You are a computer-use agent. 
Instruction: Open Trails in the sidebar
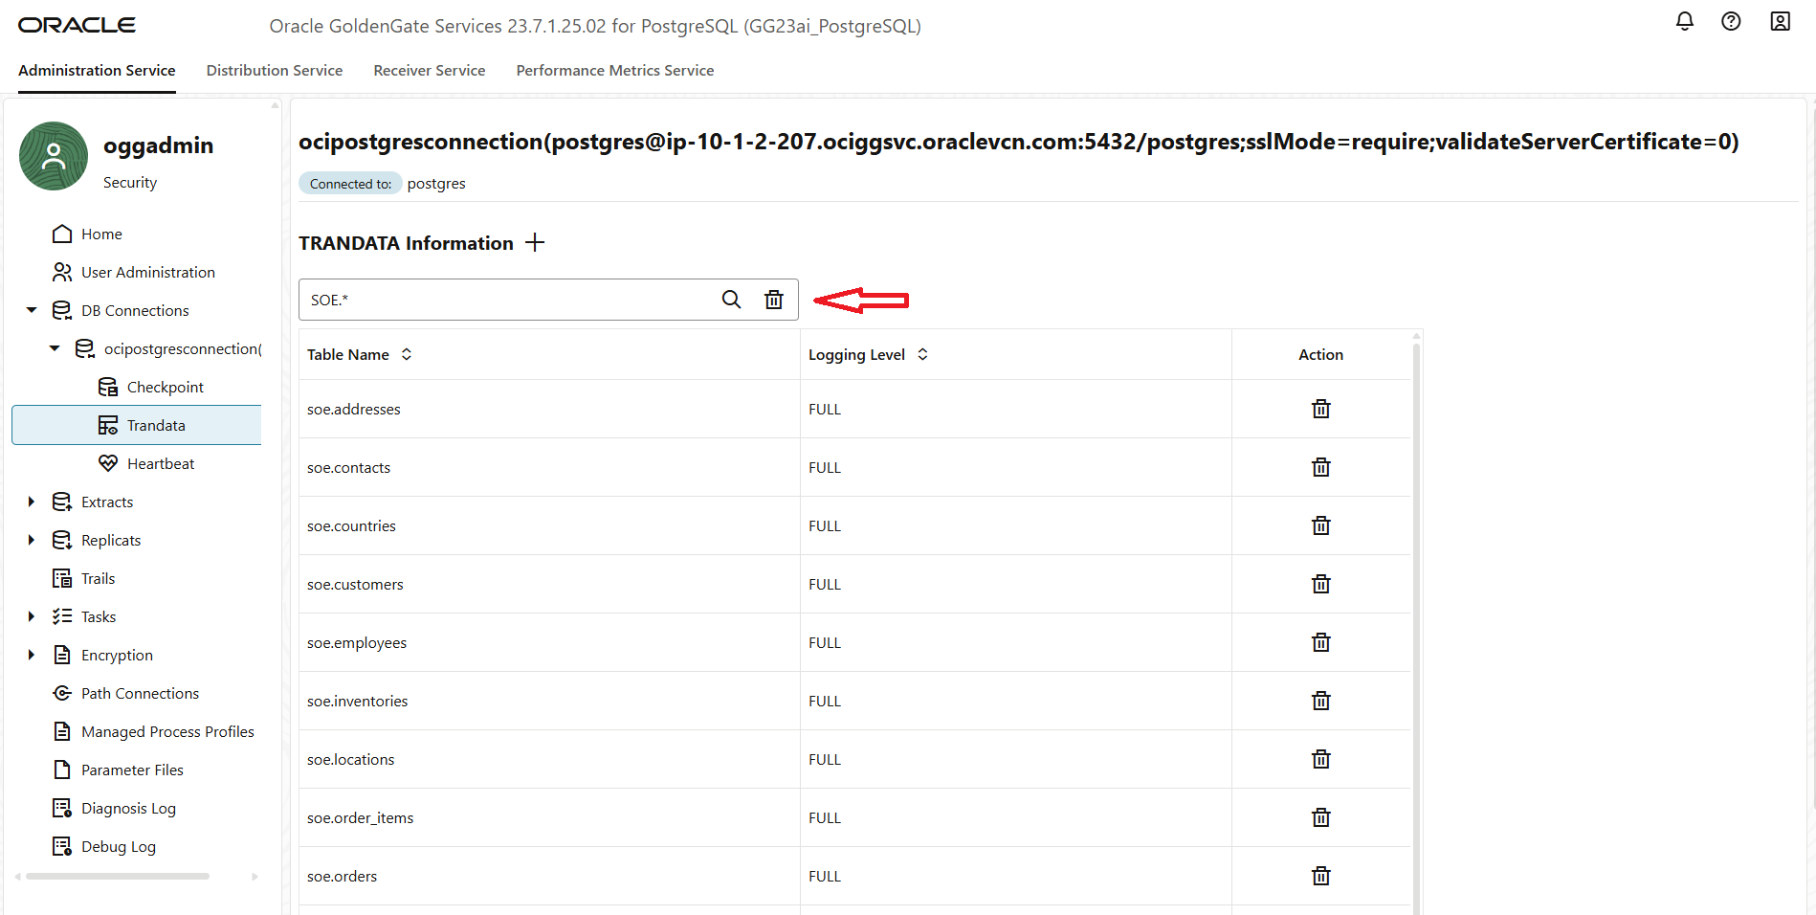98,578
